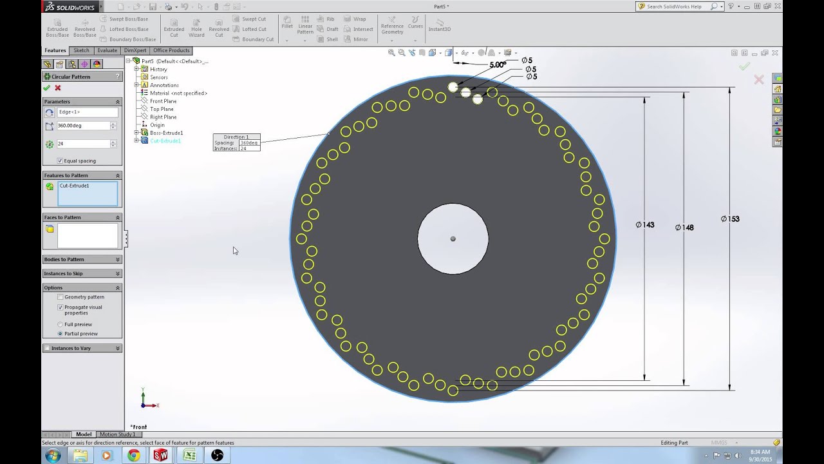Screen dimensions: 824x464
Task: Toggle Propagate visual properties checkbox
Action: pos(60,307)
